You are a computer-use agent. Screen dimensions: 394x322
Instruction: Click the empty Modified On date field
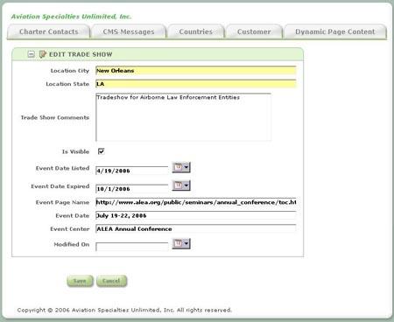pyautogui.click(x=132, y=247)
